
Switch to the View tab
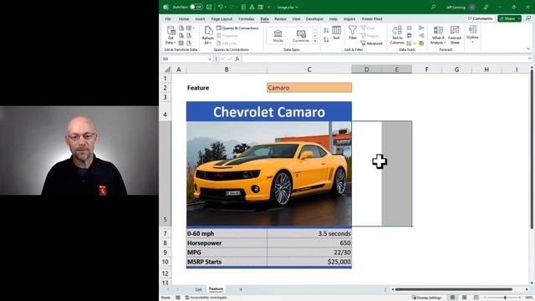(x=296, y=18)
